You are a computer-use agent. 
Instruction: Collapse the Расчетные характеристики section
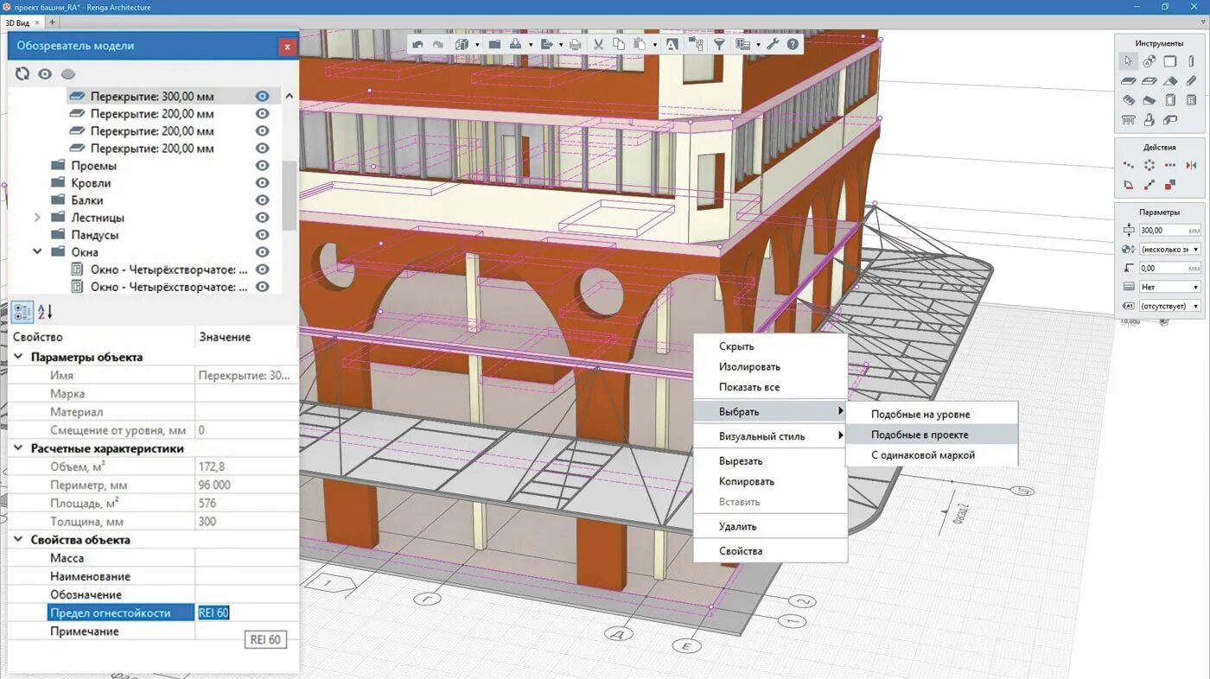(x=18, y=448)
